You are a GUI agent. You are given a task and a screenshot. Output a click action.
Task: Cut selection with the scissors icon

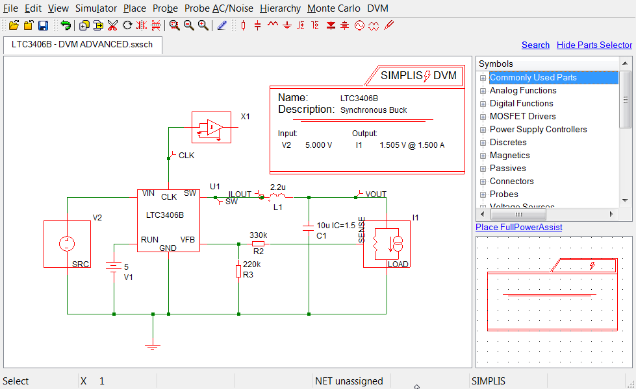point(112,25)
